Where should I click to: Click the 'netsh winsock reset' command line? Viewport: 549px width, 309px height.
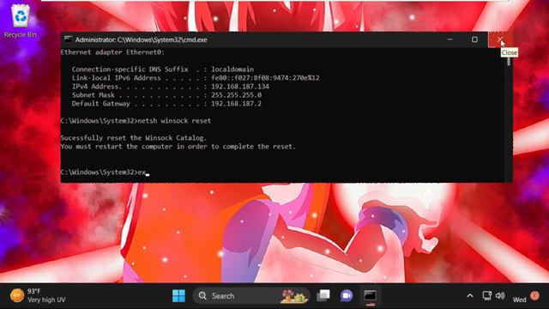point(136,120)
